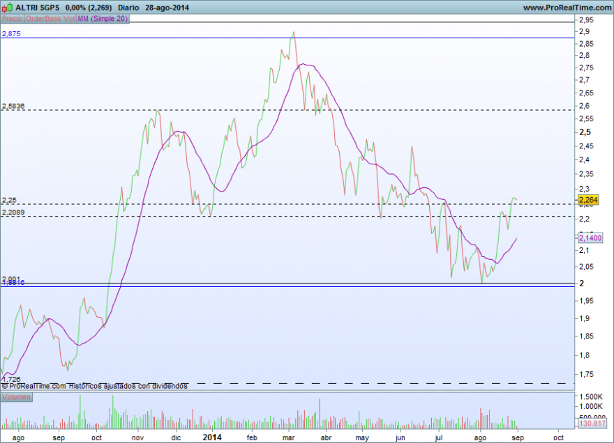This screenshot has width=614, height=443.
Task: Click the 1.500K tick on the volume axis
Action: [591, 396]
